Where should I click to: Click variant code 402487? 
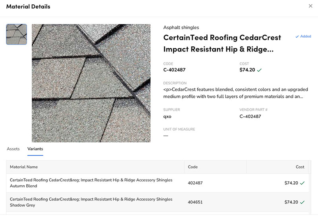pos(195,183)
